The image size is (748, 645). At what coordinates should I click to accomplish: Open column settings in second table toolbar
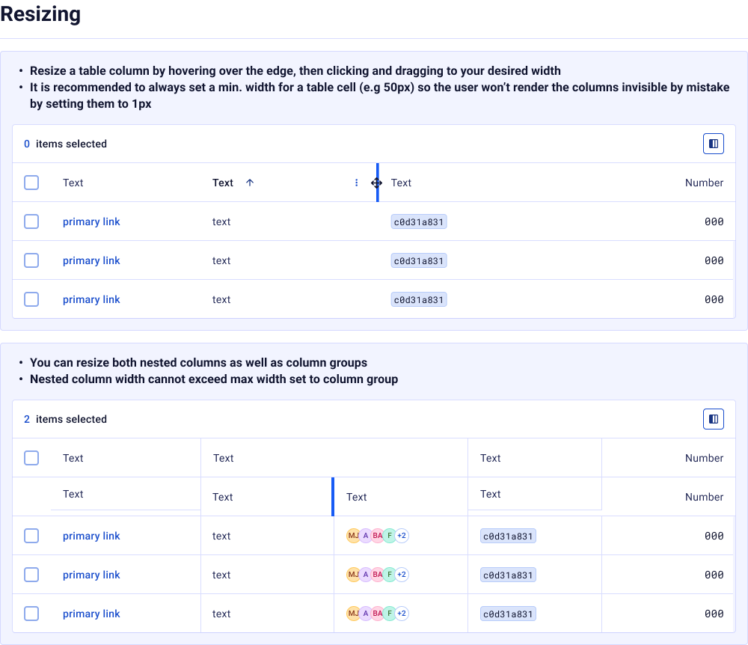(x=713, y=419)
